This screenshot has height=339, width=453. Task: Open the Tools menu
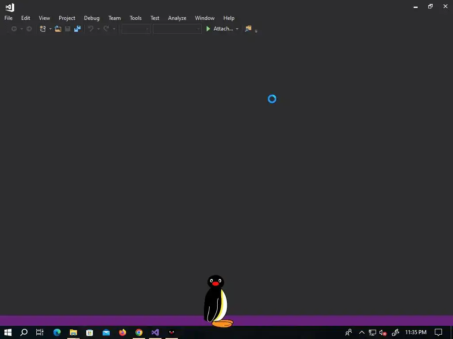pyautogui.click(x=135, y=18)
